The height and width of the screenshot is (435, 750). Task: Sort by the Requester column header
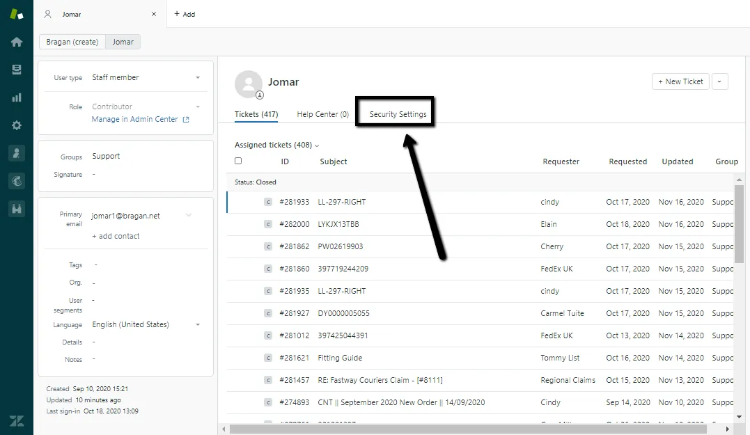(561, 161)
